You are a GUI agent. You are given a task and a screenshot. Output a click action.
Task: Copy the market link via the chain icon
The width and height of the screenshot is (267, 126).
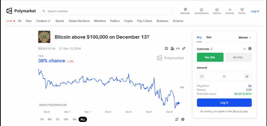point(184,48)
